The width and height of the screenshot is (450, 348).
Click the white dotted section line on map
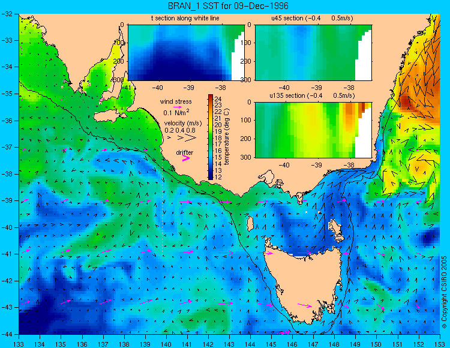162,206
